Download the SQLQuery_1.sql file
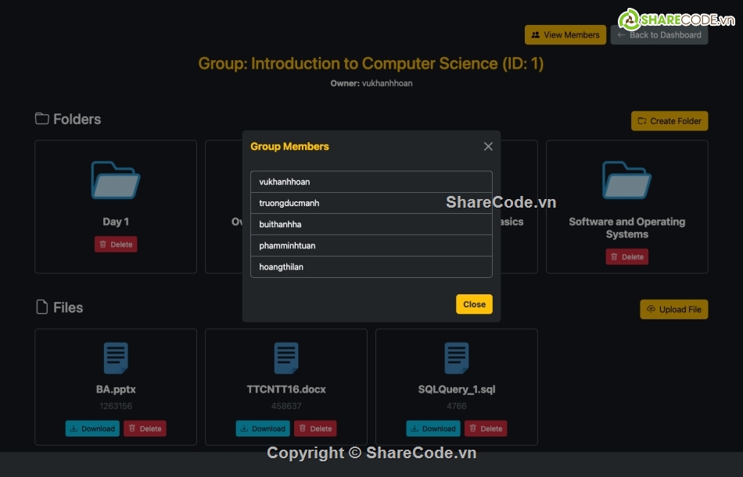The width and height of the screenshot is (743, 477). tap(433, 429)
